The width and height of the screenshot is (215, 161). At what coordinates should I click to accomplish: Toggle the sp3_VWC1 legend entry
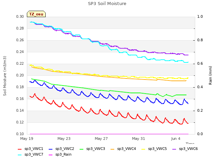tap(31, 149)
